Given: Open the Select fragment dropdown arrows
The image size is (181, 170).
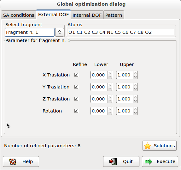Looking at the screenshot, I should pos(60,32).
